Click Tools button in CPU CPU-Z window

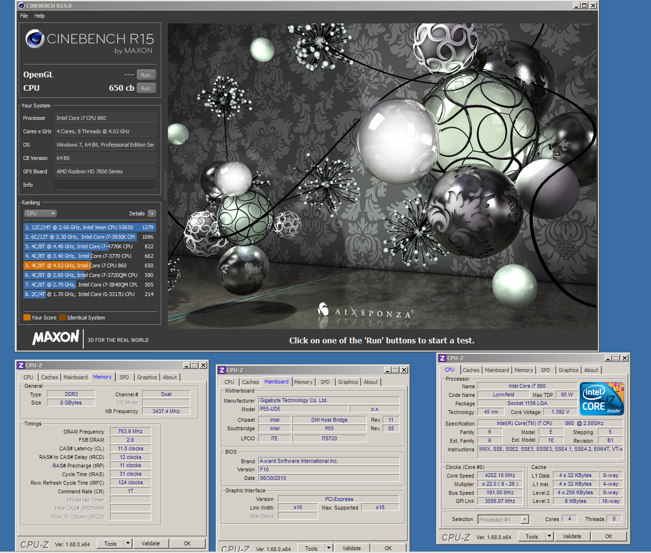pos(532,537)
